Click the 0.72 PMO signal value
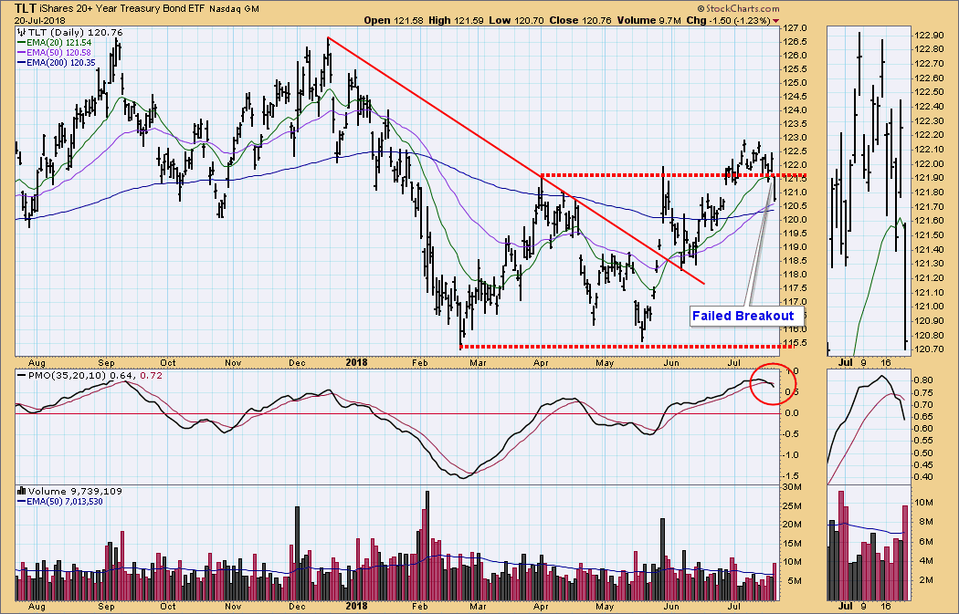This screenshot has height=614, width=959. (151, 375)
